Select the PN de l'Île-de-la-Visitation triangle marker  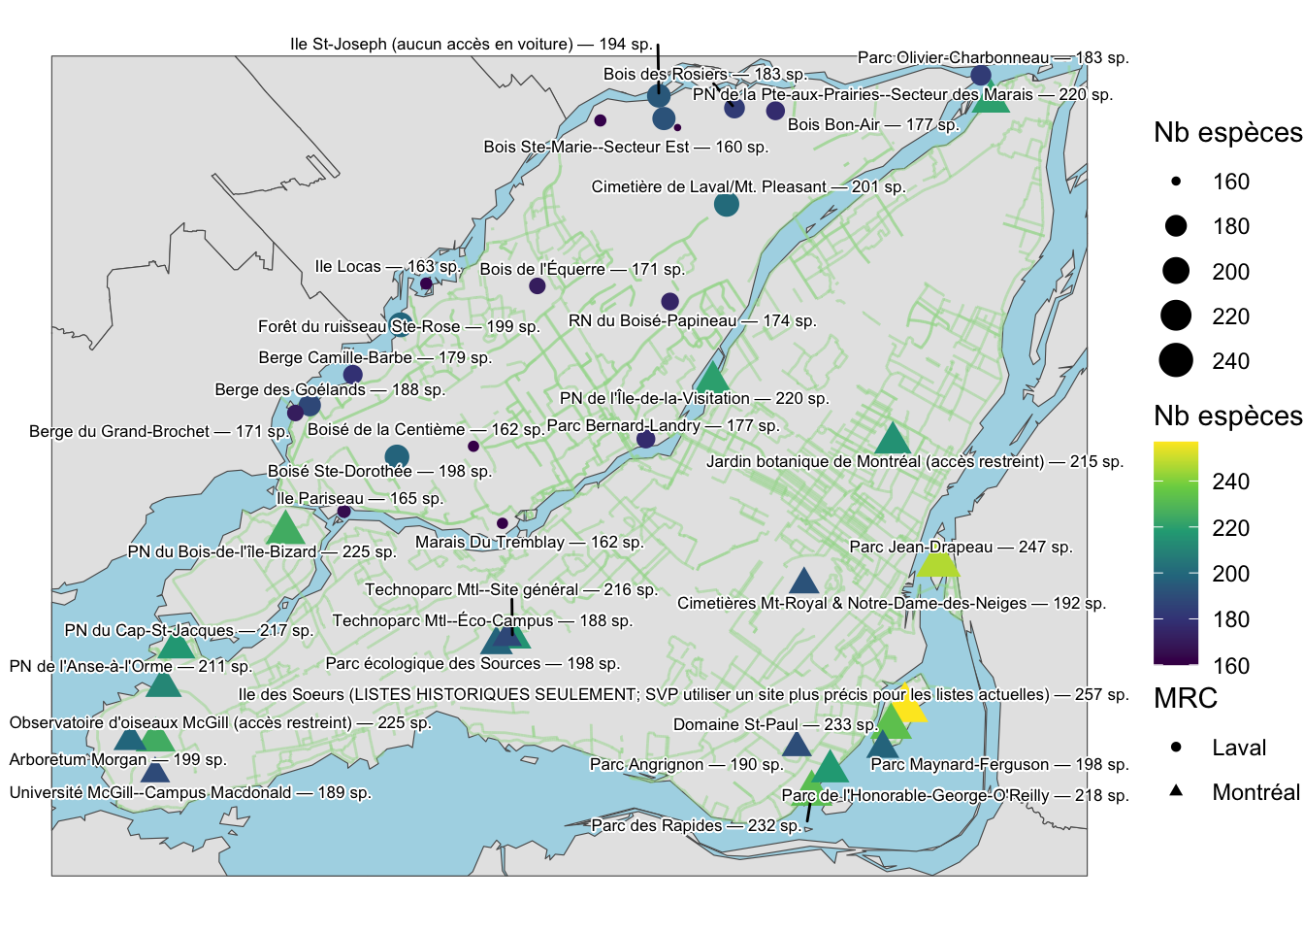[x=712, y=379]
